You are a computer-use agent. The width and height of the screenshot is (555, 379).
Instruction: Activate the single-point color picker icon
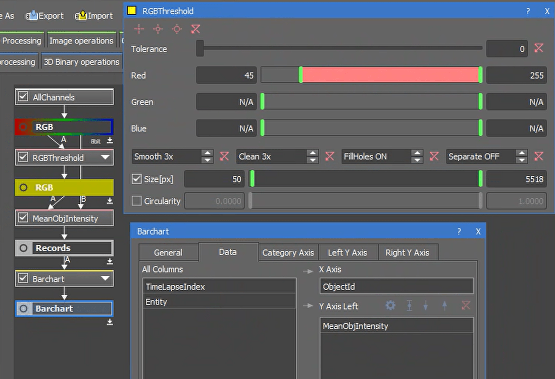158,29
